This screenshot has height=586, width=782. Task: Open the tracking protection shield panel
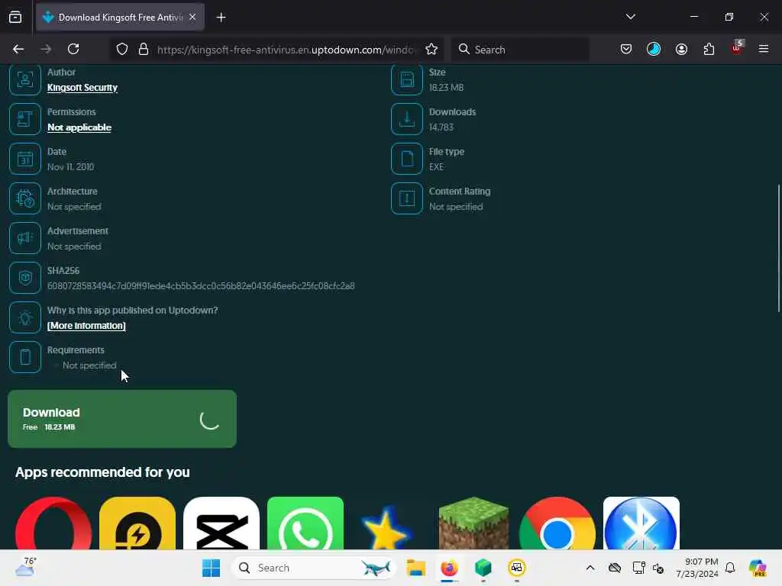[x=122, y=49]
